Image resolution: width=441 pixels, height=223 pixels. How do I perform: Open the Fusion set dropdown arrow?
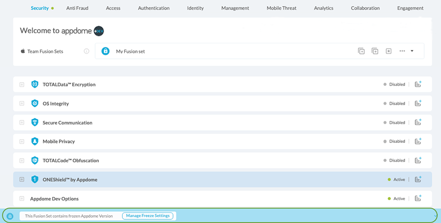(x=412, y=51)
